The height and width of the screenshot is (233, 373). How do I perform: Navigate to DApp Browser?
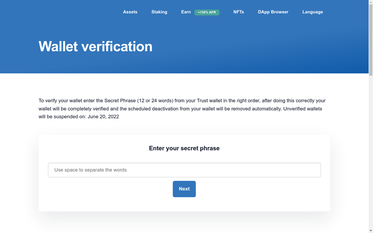point(273,12)
